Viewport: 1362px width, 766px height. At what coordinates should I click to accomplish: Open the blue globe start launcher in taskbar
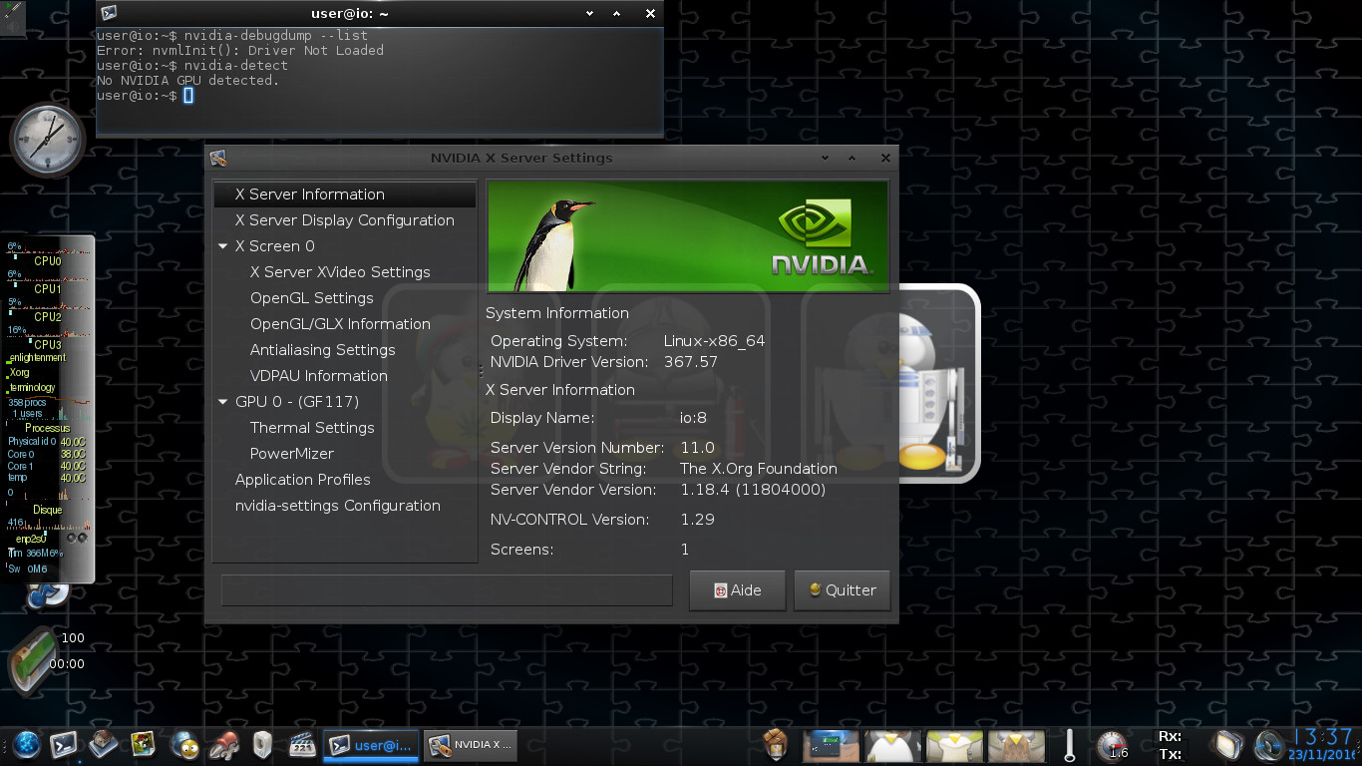[x=27, y=745]
